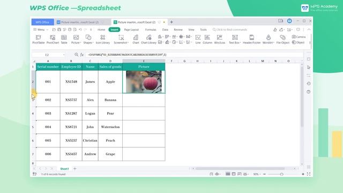The width and height of the screenshot is (343, 193).
Task: Select the apple picture in cell E2
Action: 144,82
